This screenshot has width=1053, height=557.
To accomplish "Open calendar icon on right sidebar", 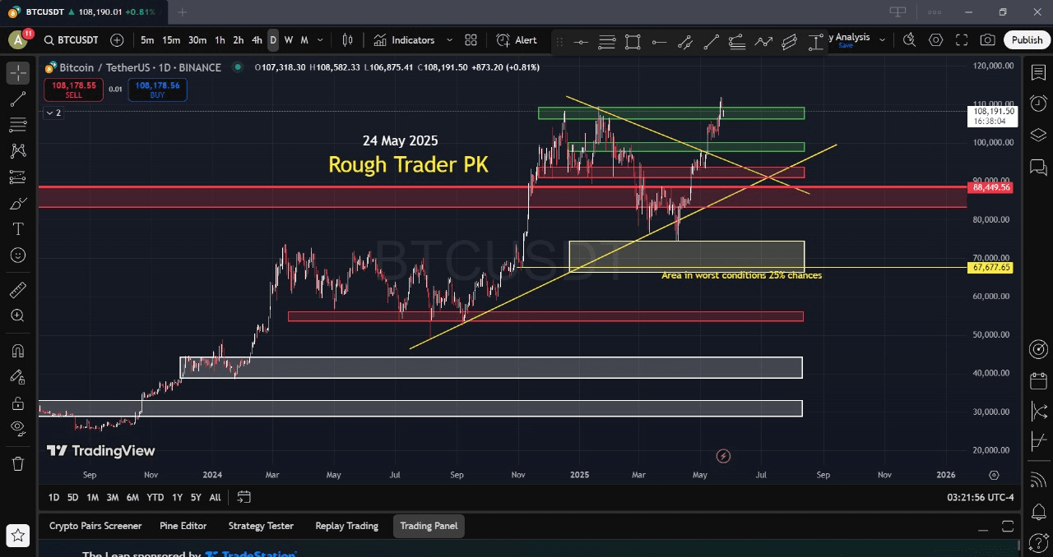I will click(1038, 380).
